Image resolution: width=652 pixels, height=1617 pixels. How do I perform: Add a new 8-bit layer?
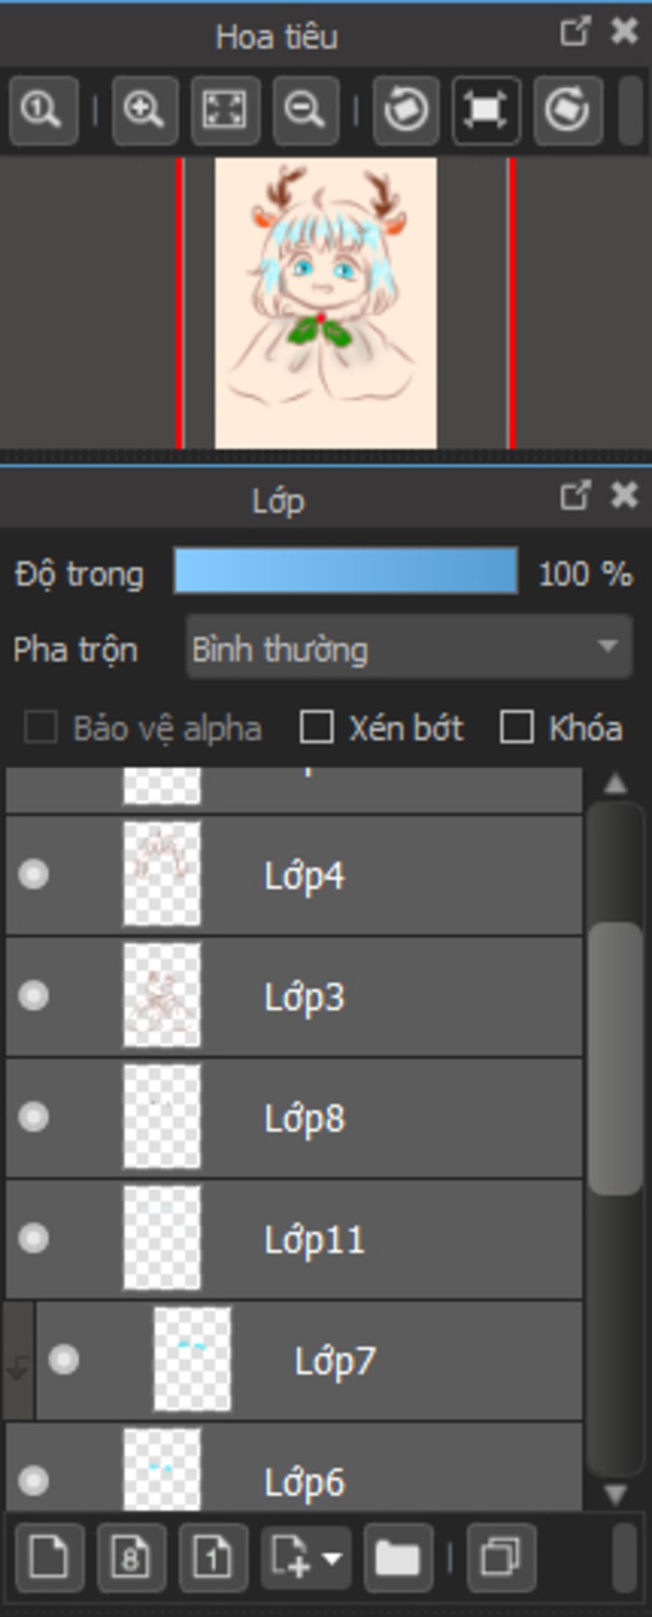131,1558
